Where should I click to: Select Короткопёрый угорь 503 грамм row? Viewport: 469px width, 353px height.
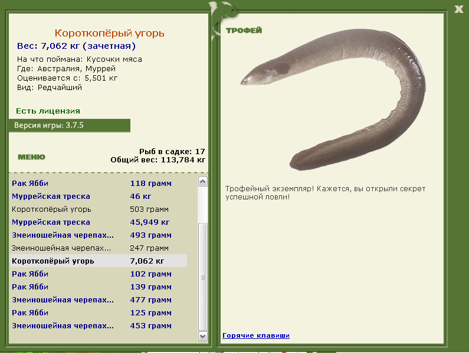tap(99, 209)
